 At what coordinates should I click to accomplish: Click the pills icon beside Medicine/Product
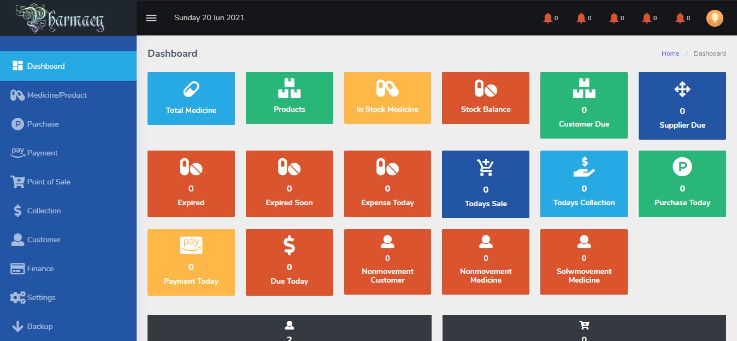[17, 95]
